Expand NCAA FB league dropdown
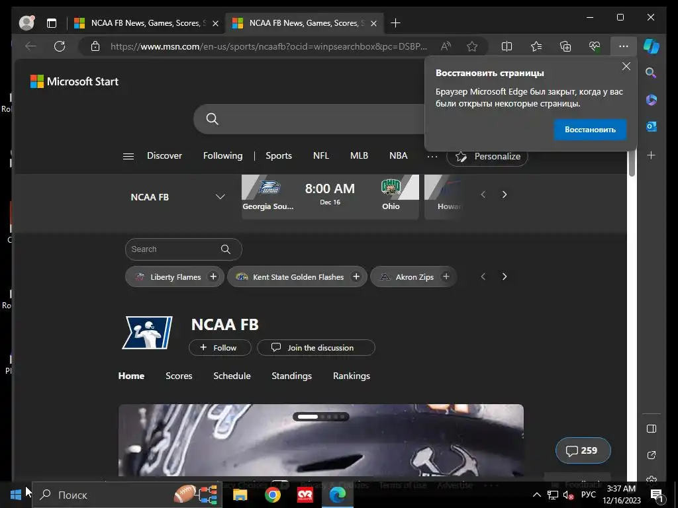The image size is (678, 508). (220, 197)
